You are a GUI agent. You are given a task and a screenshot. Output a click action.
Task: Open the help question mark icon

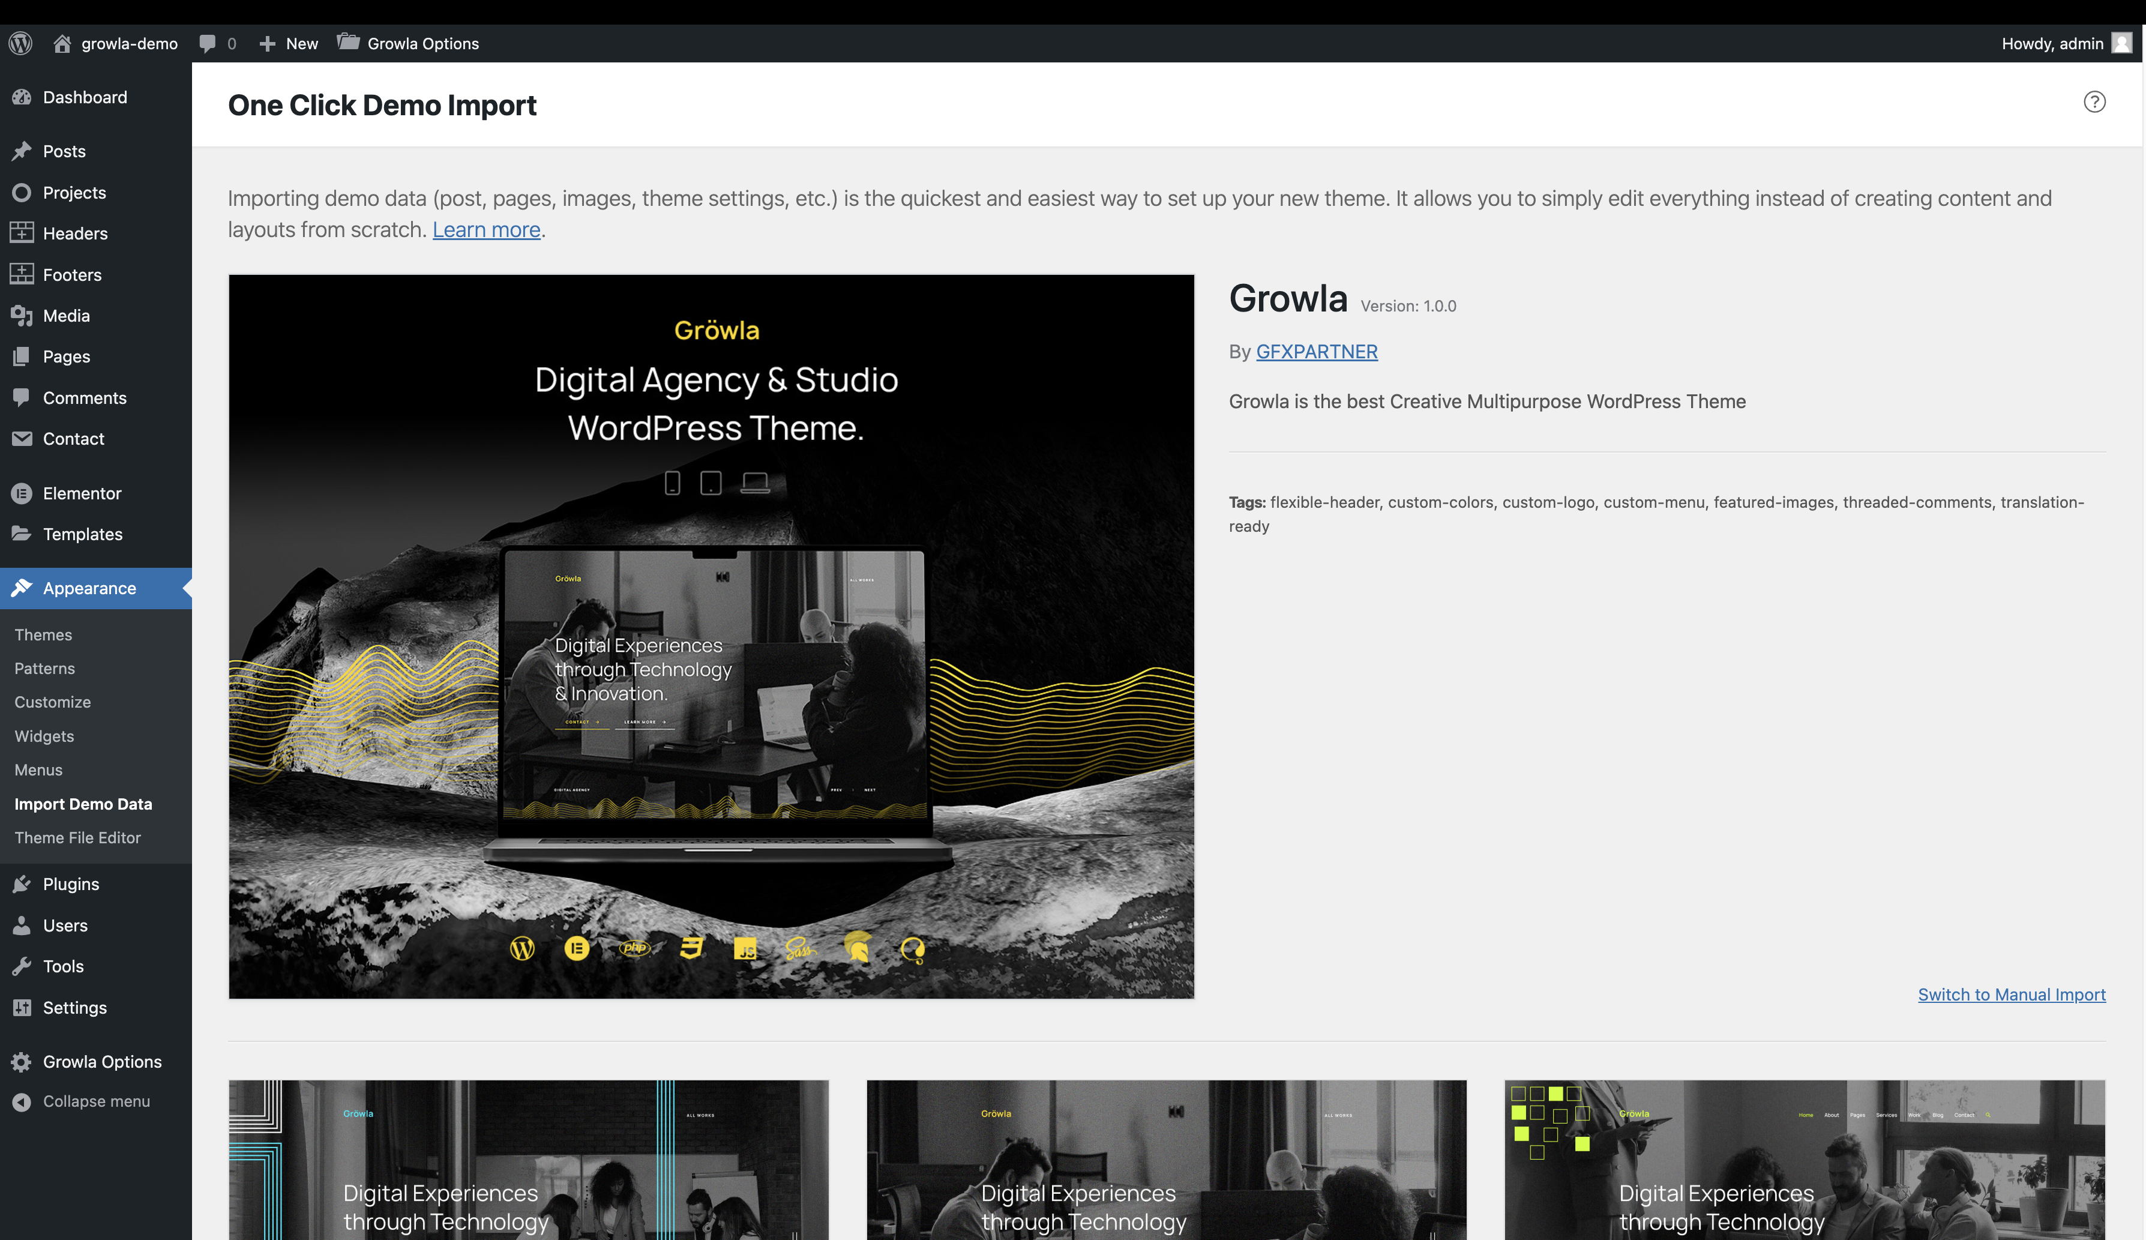click(2094, 102)
